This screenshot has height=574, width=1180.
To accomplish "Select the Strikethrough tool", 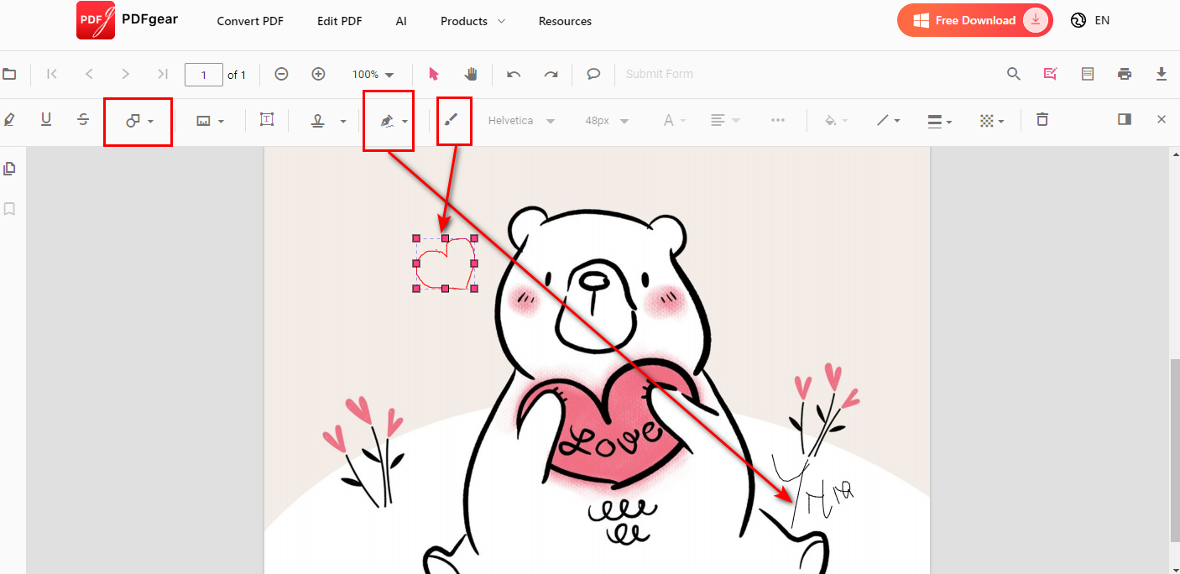I will (83, 119).
